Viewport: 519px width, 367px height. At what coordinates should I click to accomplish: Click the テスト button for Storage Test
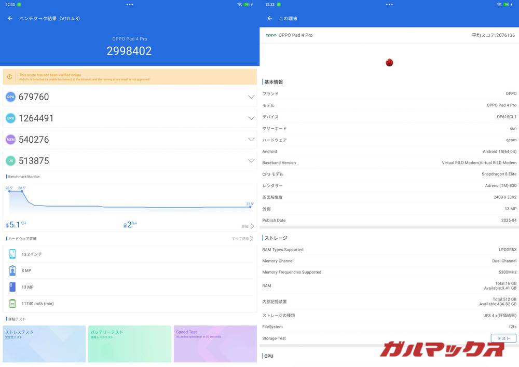503,338
